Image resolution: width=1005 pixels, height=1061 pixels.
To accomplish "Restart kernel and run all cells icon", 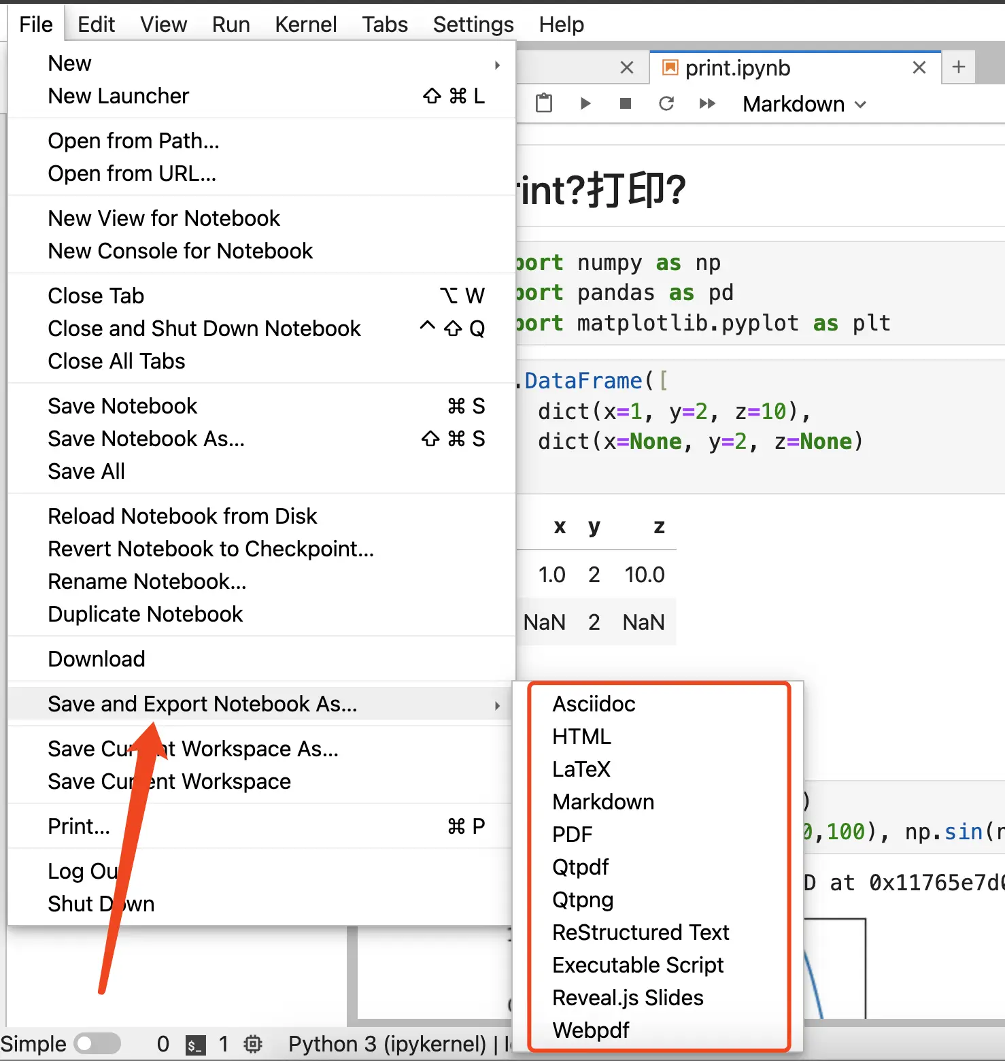I will click(x=707, y=103).
